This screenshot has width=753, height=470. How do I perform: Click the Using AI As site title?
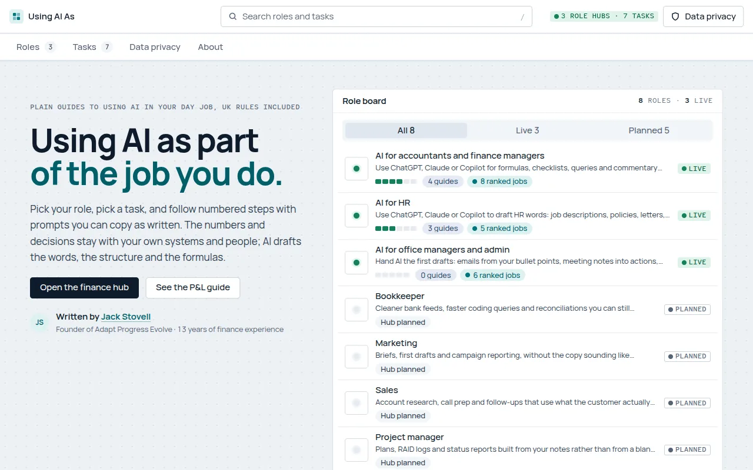(x=51, y=16)
